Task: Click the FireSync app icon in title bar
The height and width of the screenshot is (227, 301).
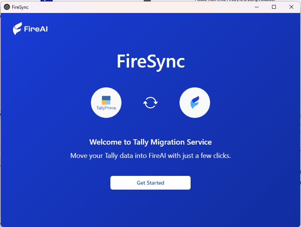Action: (7, 7)
